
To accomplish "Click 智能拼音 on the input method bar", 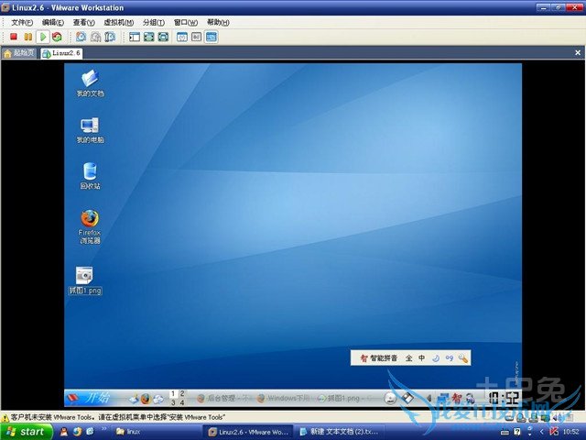I will point(378,358).
